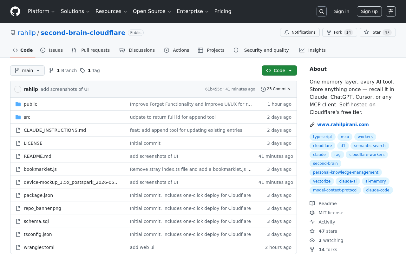Click the file icon beside tsconfig.json

(18, 234)
